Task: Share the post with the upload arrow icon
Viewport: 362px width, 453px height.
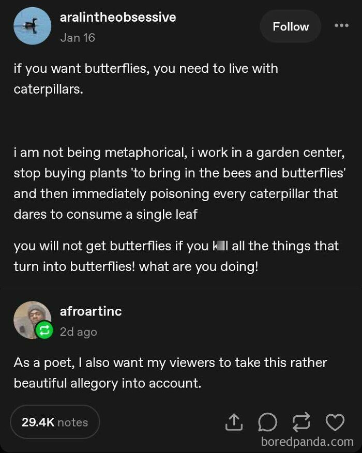Action: 233,422
